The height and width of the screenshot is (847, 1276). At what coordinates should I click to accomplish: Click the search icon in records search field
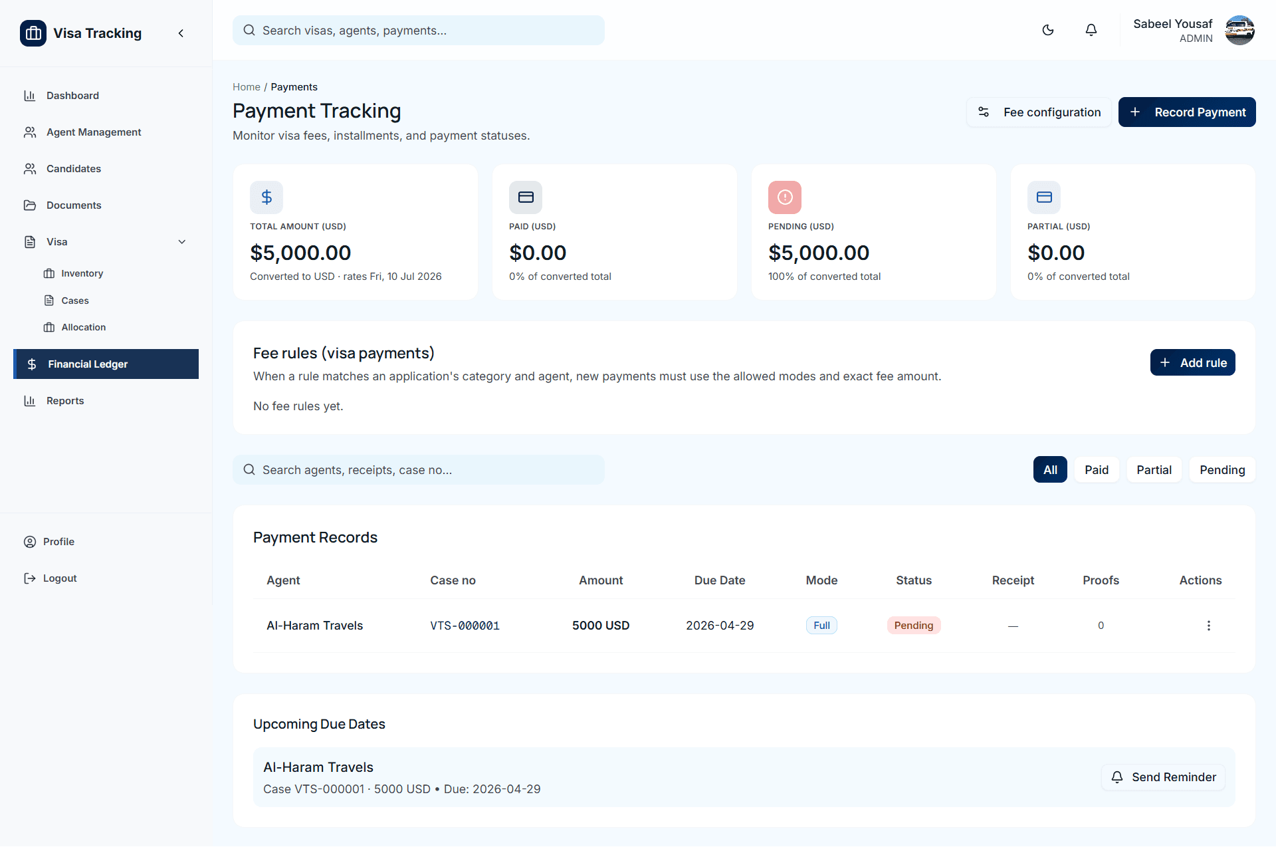pyautogui.click(x=249, y=469)
